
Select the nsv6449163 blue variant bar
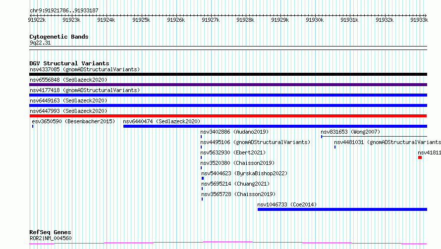228,105
